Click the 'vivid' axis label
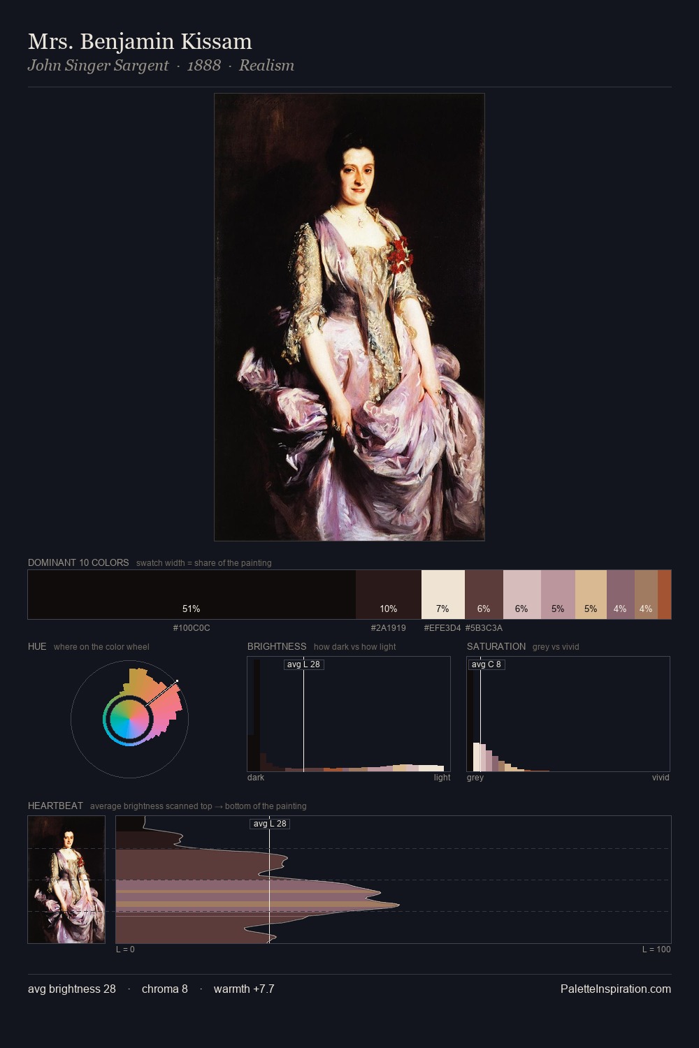The image size is (699, 1048). (x=661, y=778)
